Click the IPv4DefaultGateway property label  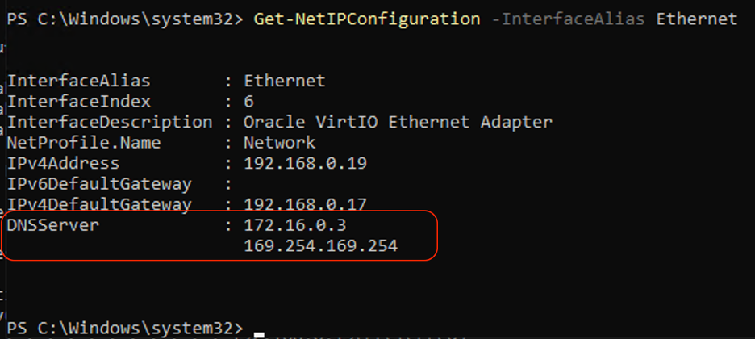(x=99, y=205)
